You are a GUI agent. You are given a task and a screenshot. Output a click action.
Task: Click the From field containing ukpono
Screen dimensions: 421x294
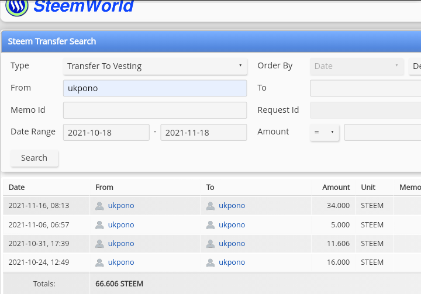click(x=155, y=88)
